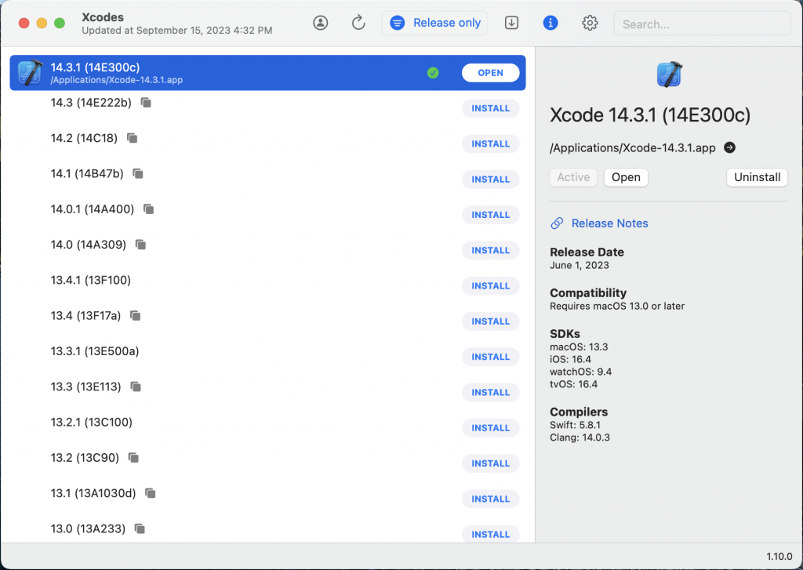803x570 pixels.
Task: Refresh the Xcode list
Action: [358, 23]
